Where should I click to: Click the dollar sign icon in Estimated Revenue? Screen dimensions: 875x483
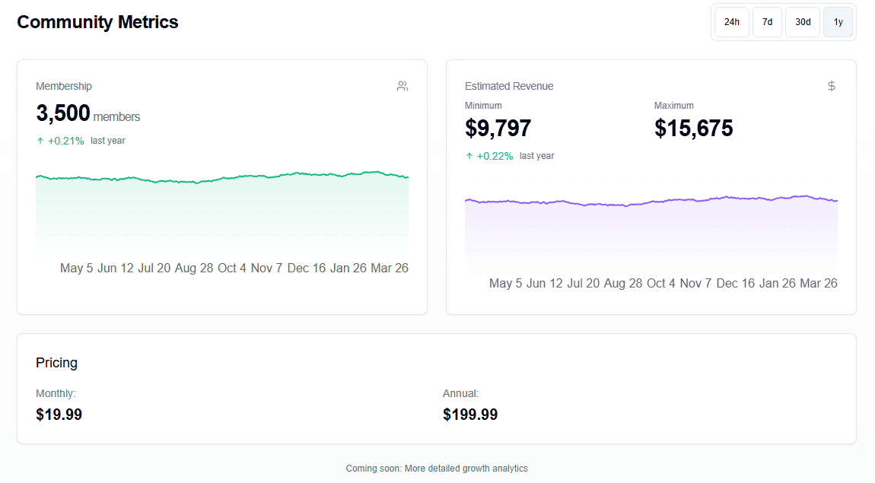point(832,86)
